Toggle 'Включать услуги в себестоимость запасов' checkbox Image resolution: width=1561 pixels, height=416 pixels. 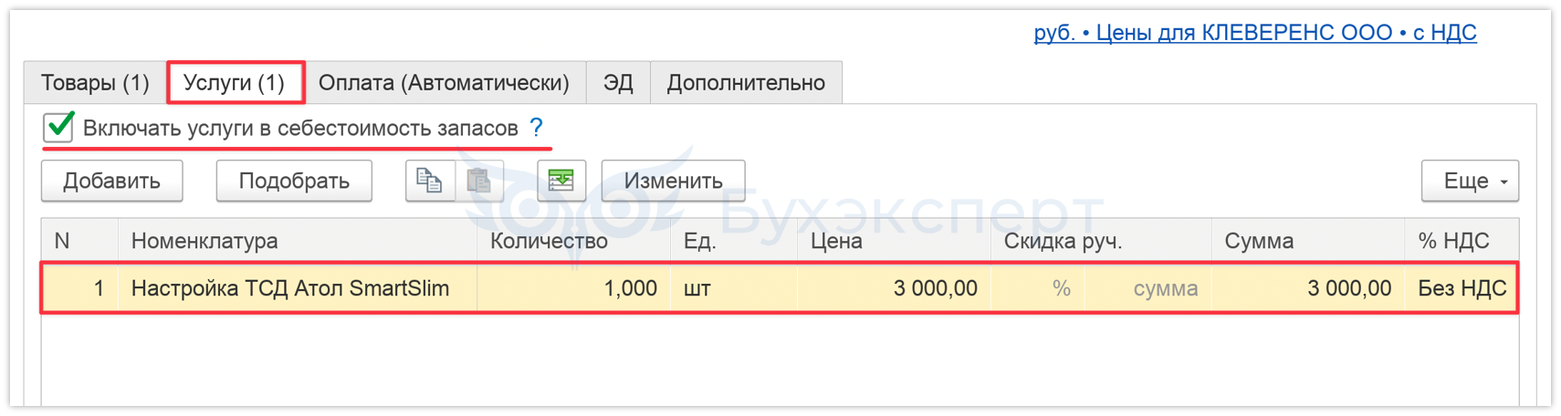coord(59,128)
